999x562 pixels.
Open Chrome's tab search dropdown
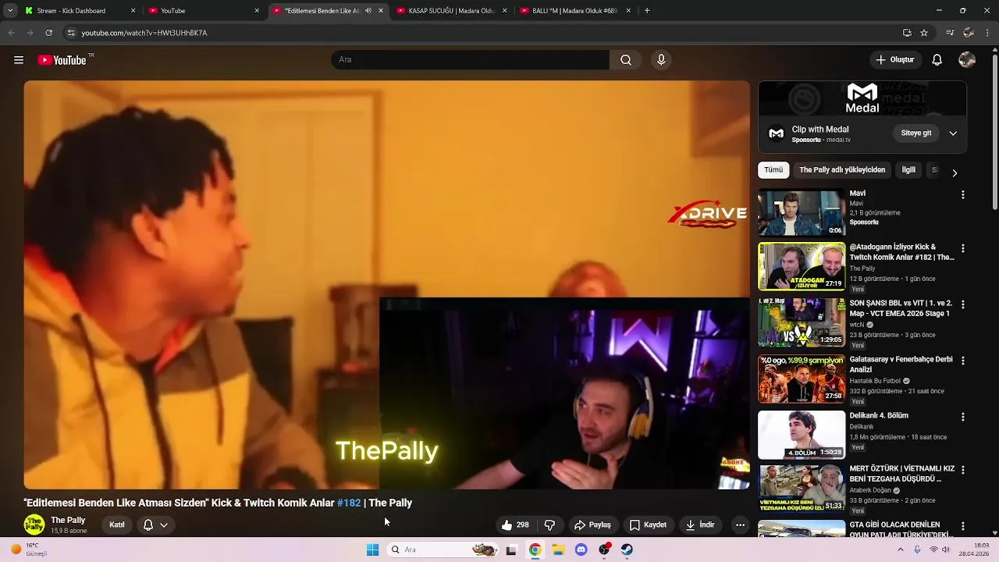click(x=10, y=11)
